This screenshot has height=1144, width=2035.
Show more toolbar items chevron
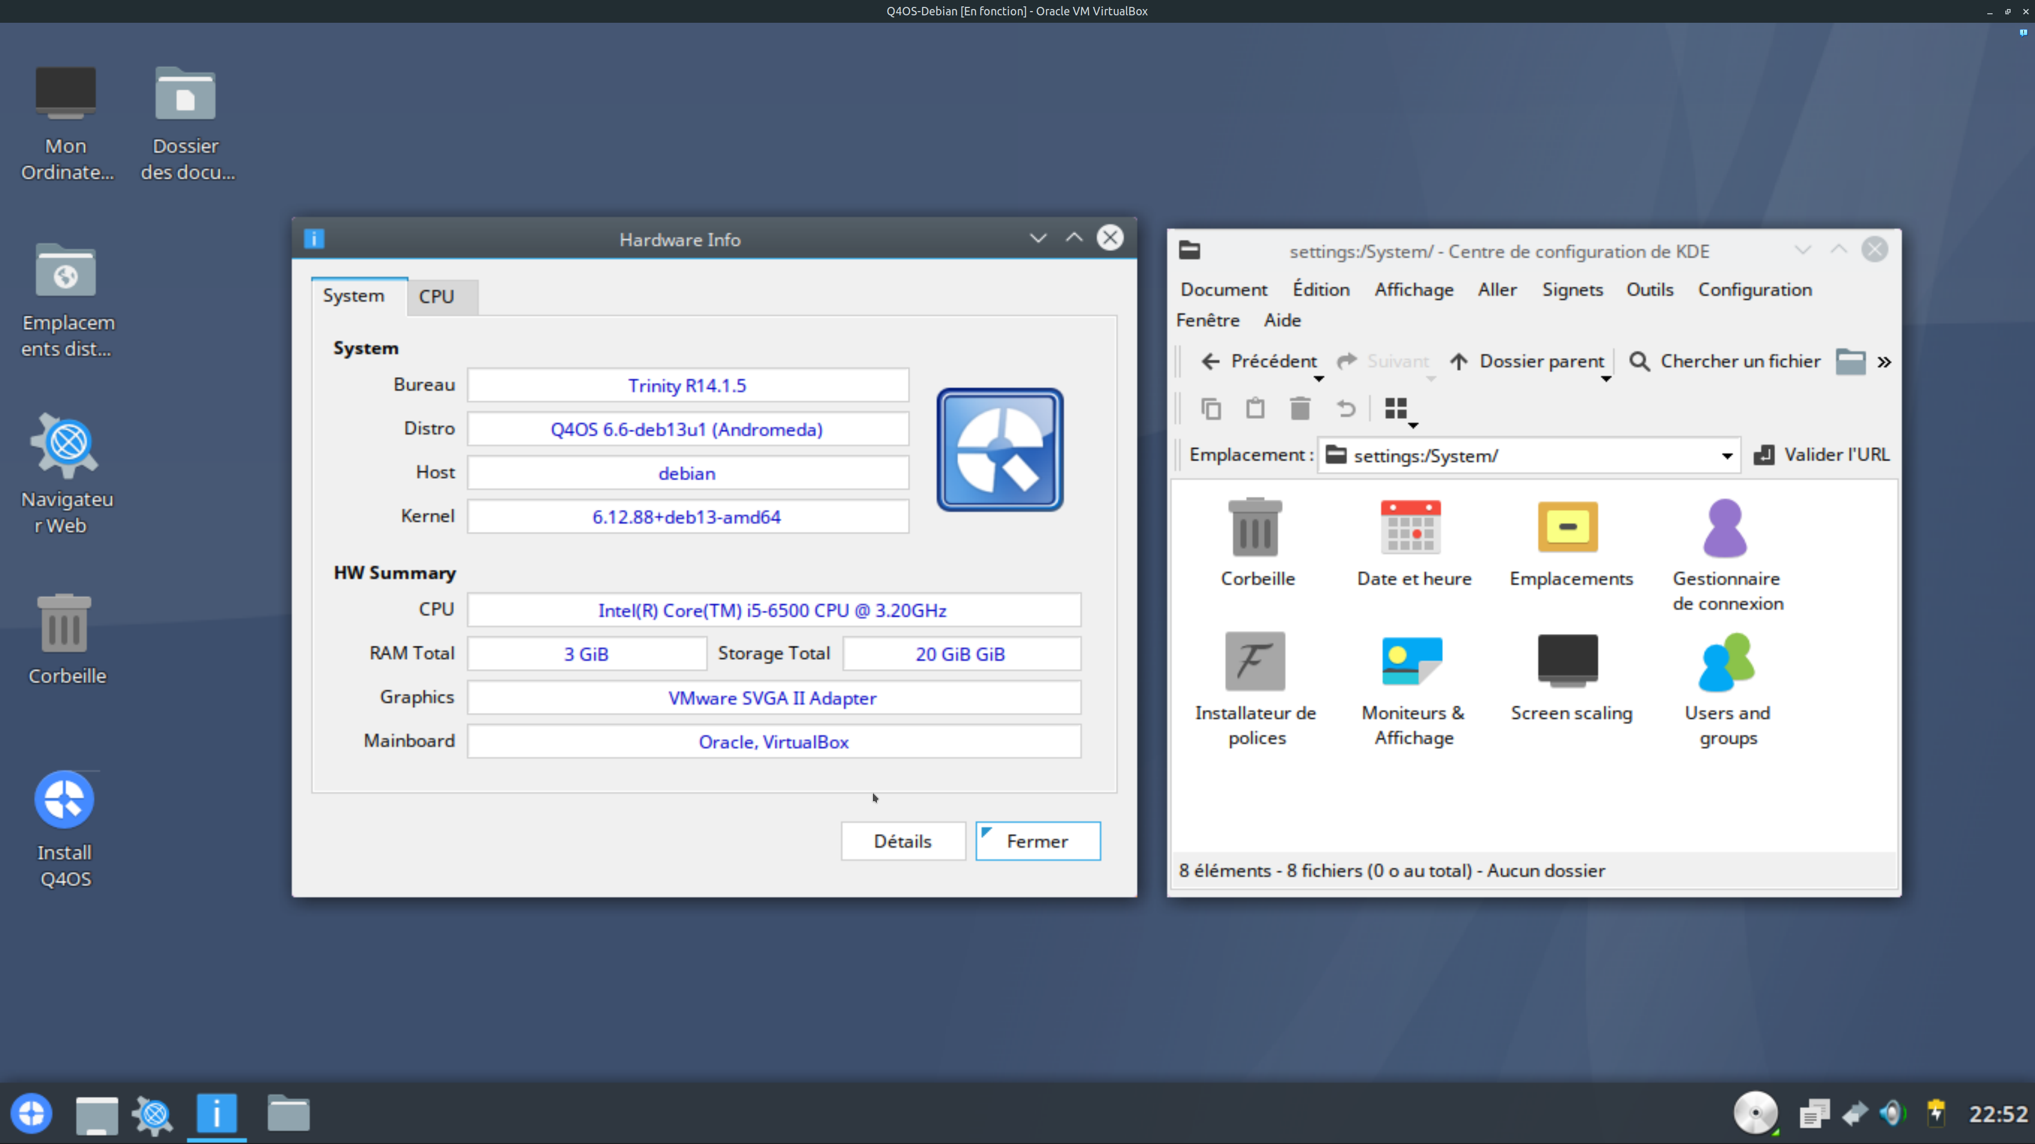(1884, 362)
